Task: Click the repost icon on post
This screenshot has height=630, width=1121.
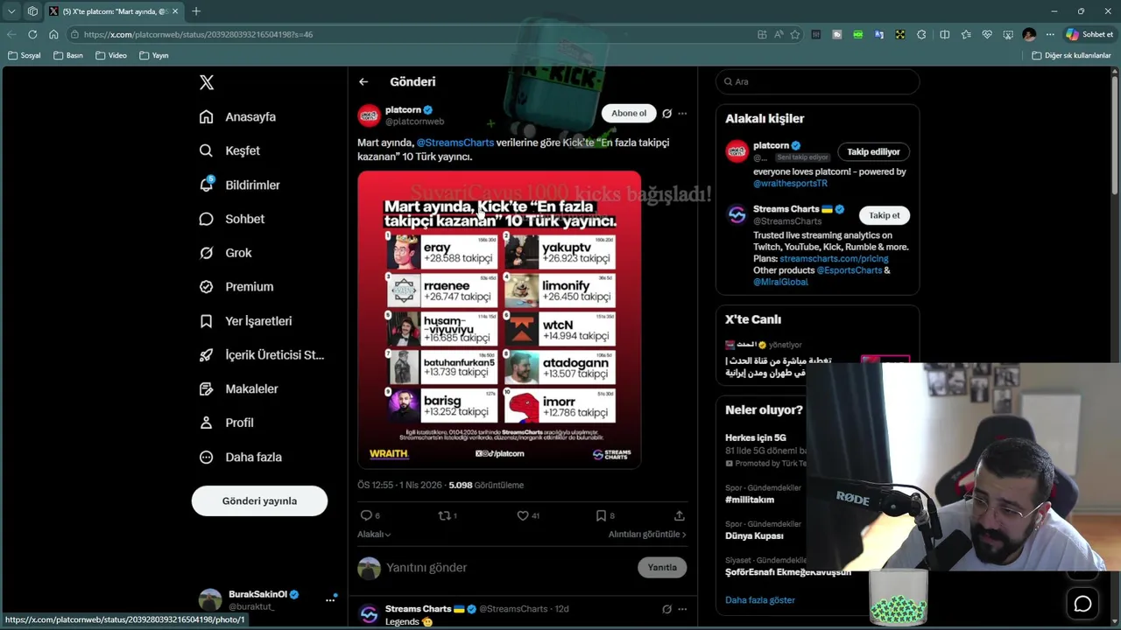Action: pyautogui.click(x=444, y=515)
